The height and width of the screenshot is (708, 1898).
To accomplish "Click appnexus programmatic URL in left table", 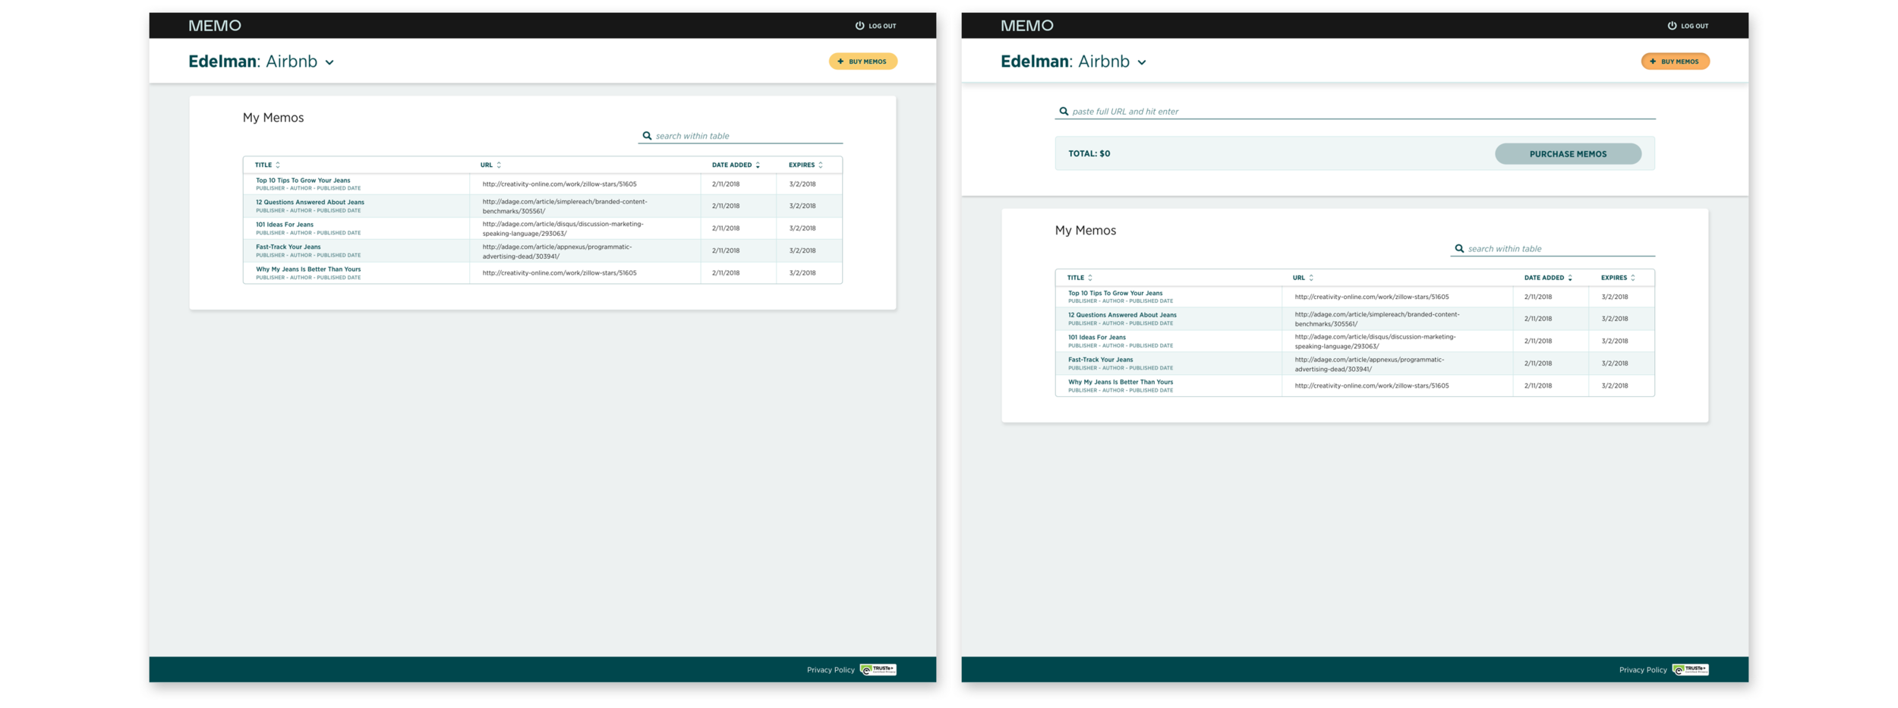I will [557, 251].
